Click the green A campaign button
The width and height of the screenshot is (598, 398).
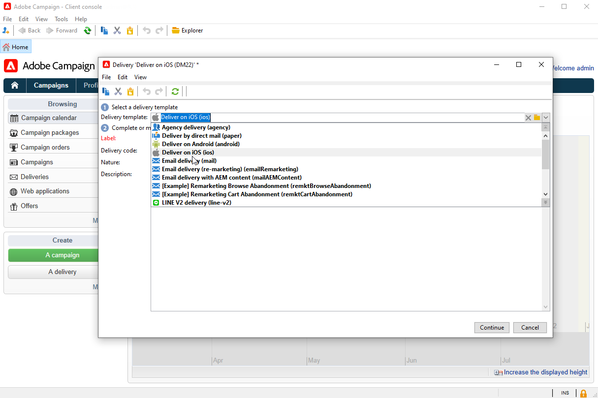(53, 255)
